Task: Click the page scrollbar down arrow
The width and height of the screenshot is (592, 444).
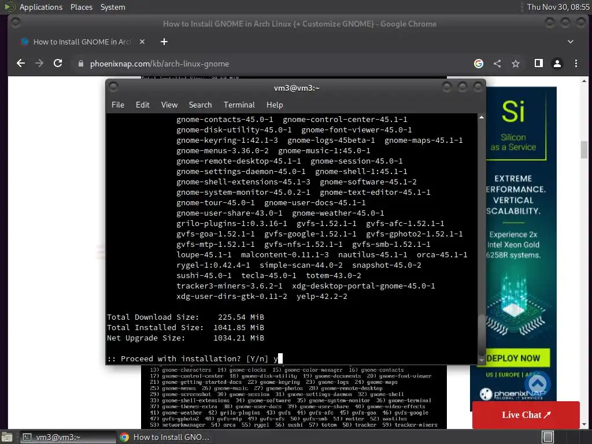Action: (584, 424)
